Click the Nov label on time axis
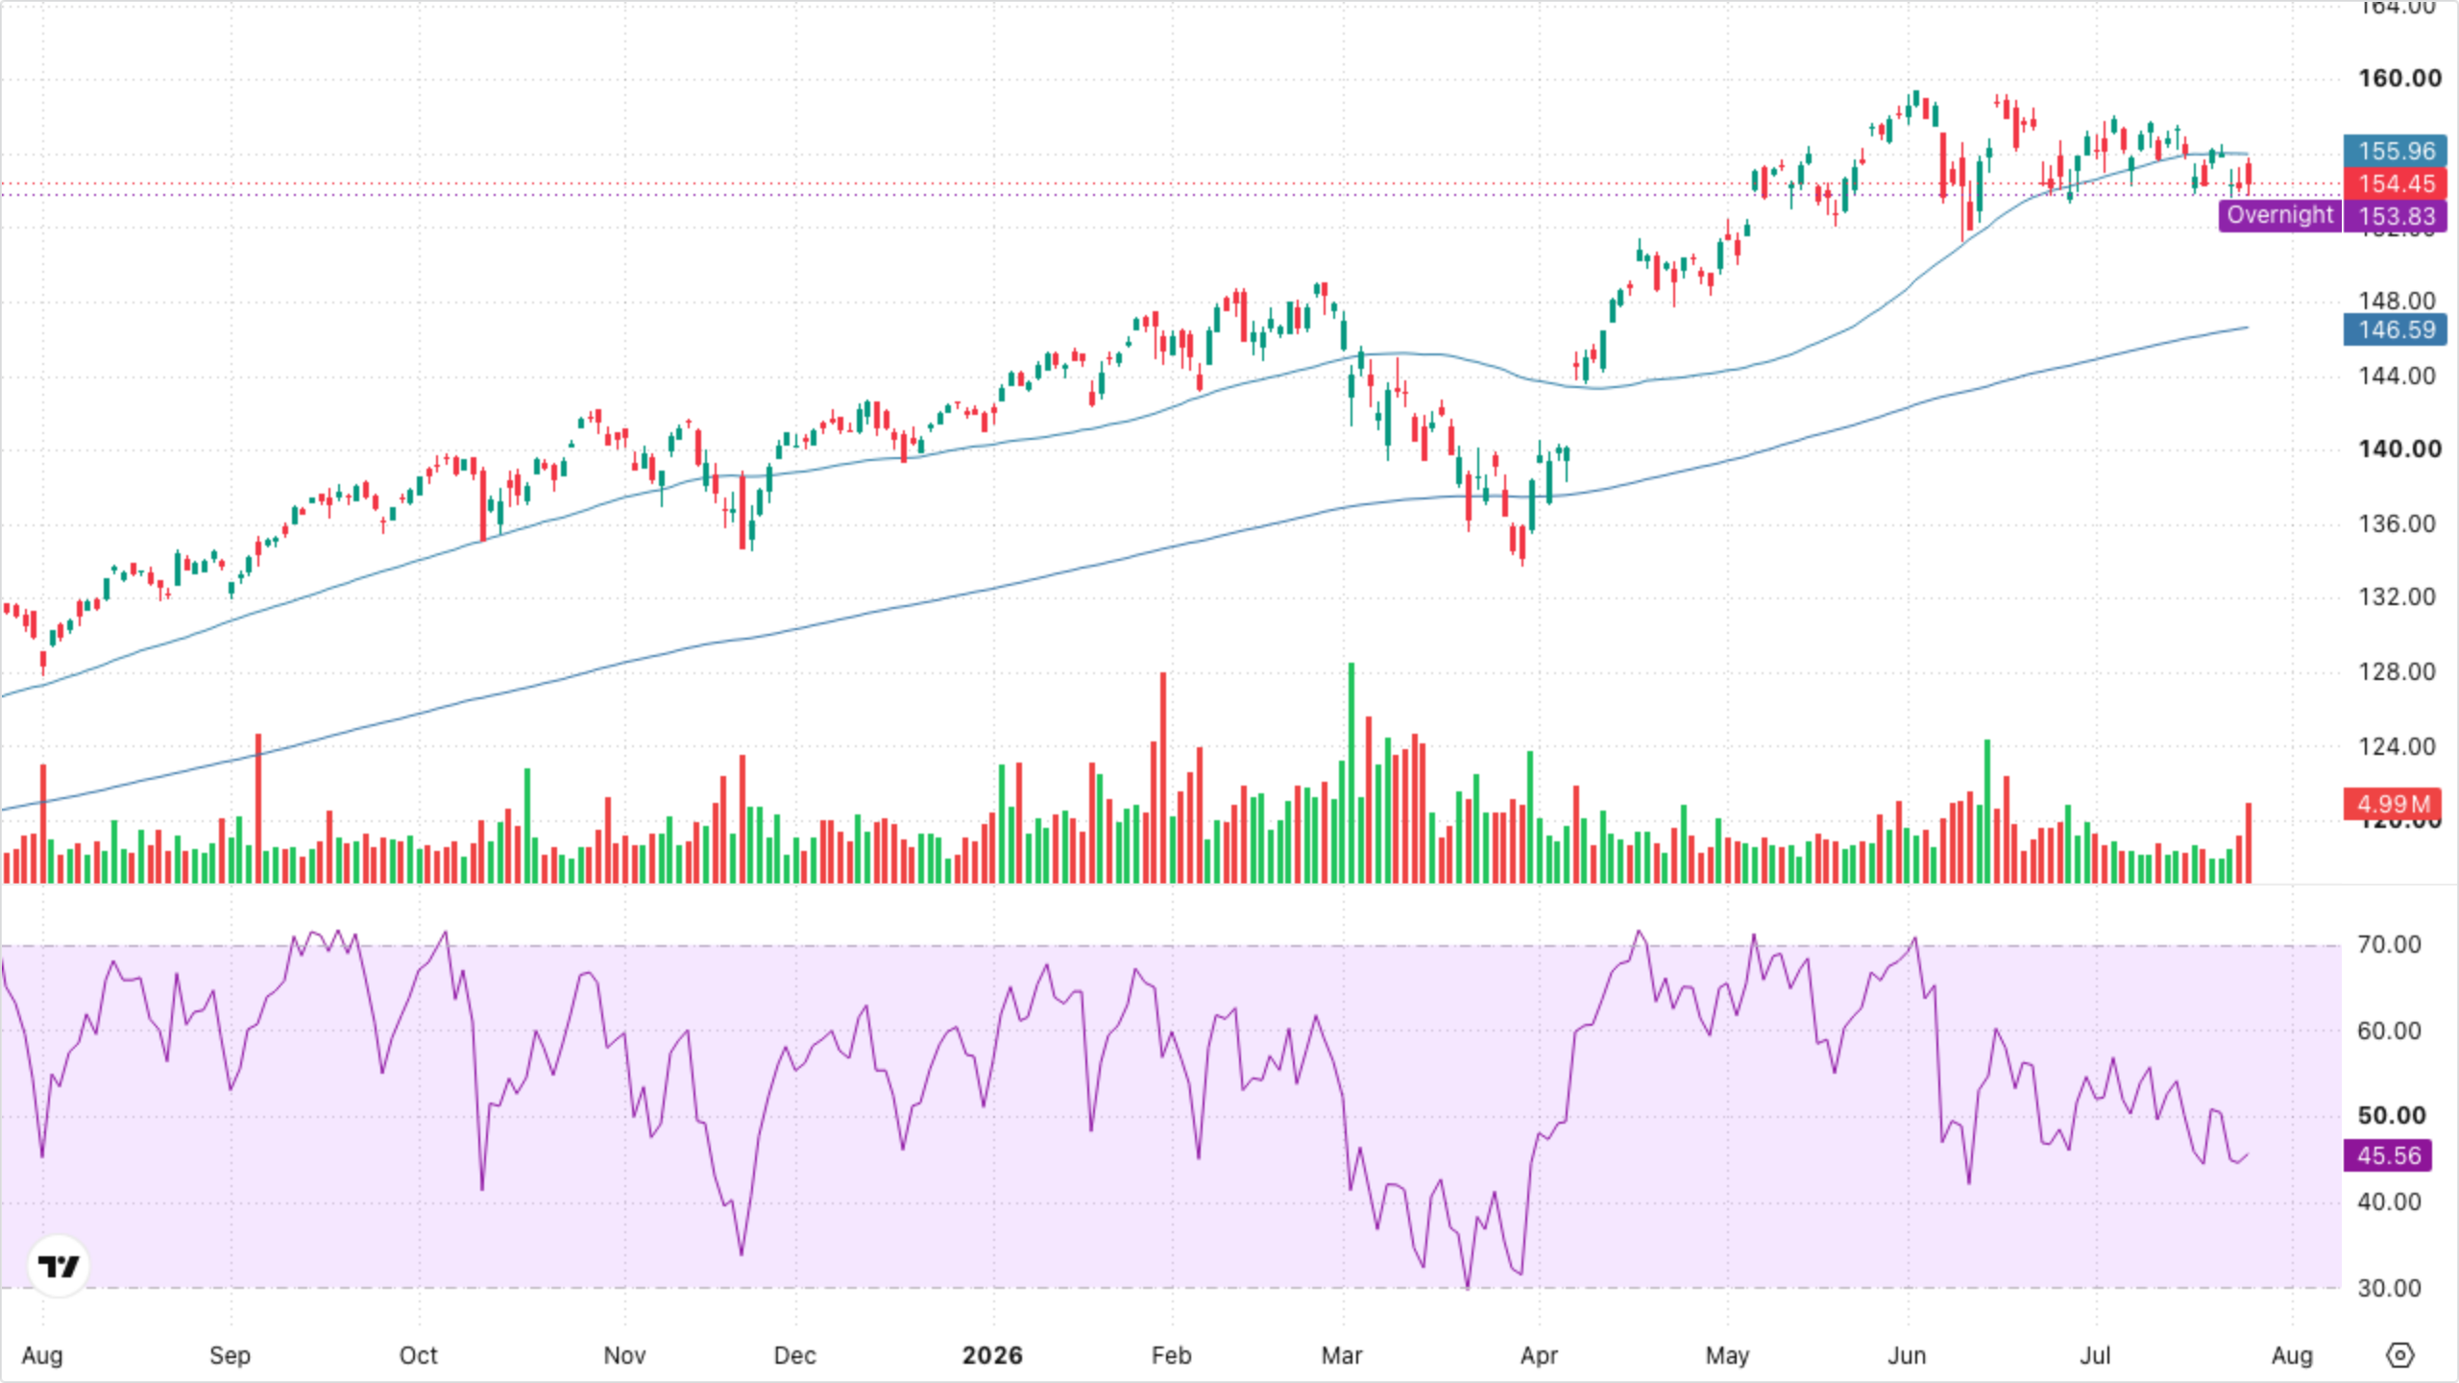Screen dimensions: 2459x1383 (x=624, y=1355)
